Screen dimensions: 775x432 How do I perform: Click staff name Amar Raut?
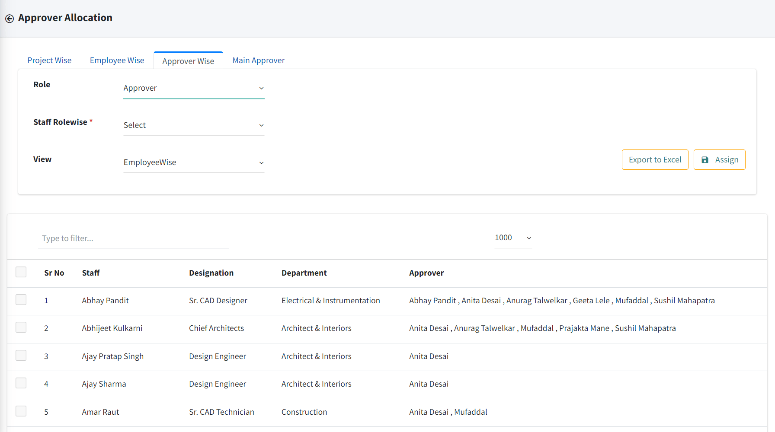(100, 412)
